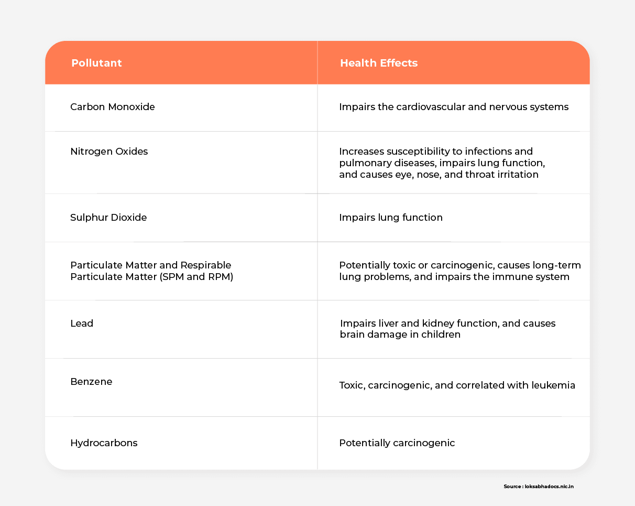
Task: Click the Benzene row label
Action: pyautogui.click(x=91, y=382)
